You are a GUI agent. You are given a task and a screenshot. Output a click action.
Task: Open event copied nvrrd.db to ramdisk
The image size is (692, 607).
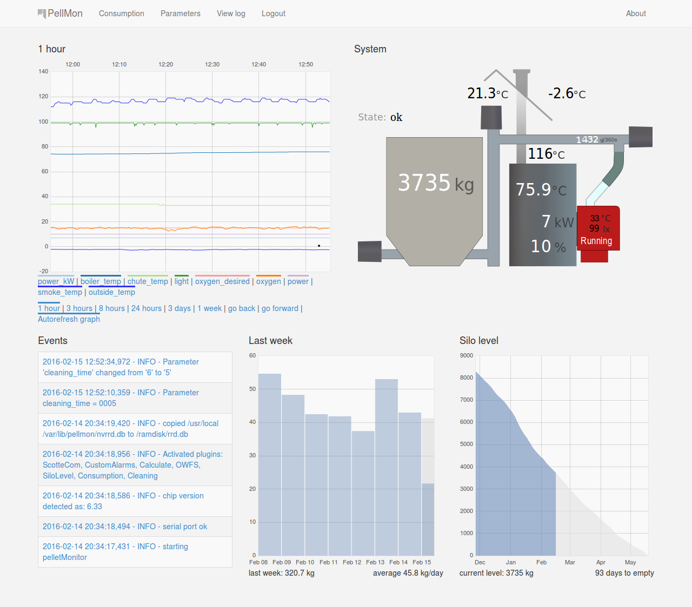coord(135,429)
